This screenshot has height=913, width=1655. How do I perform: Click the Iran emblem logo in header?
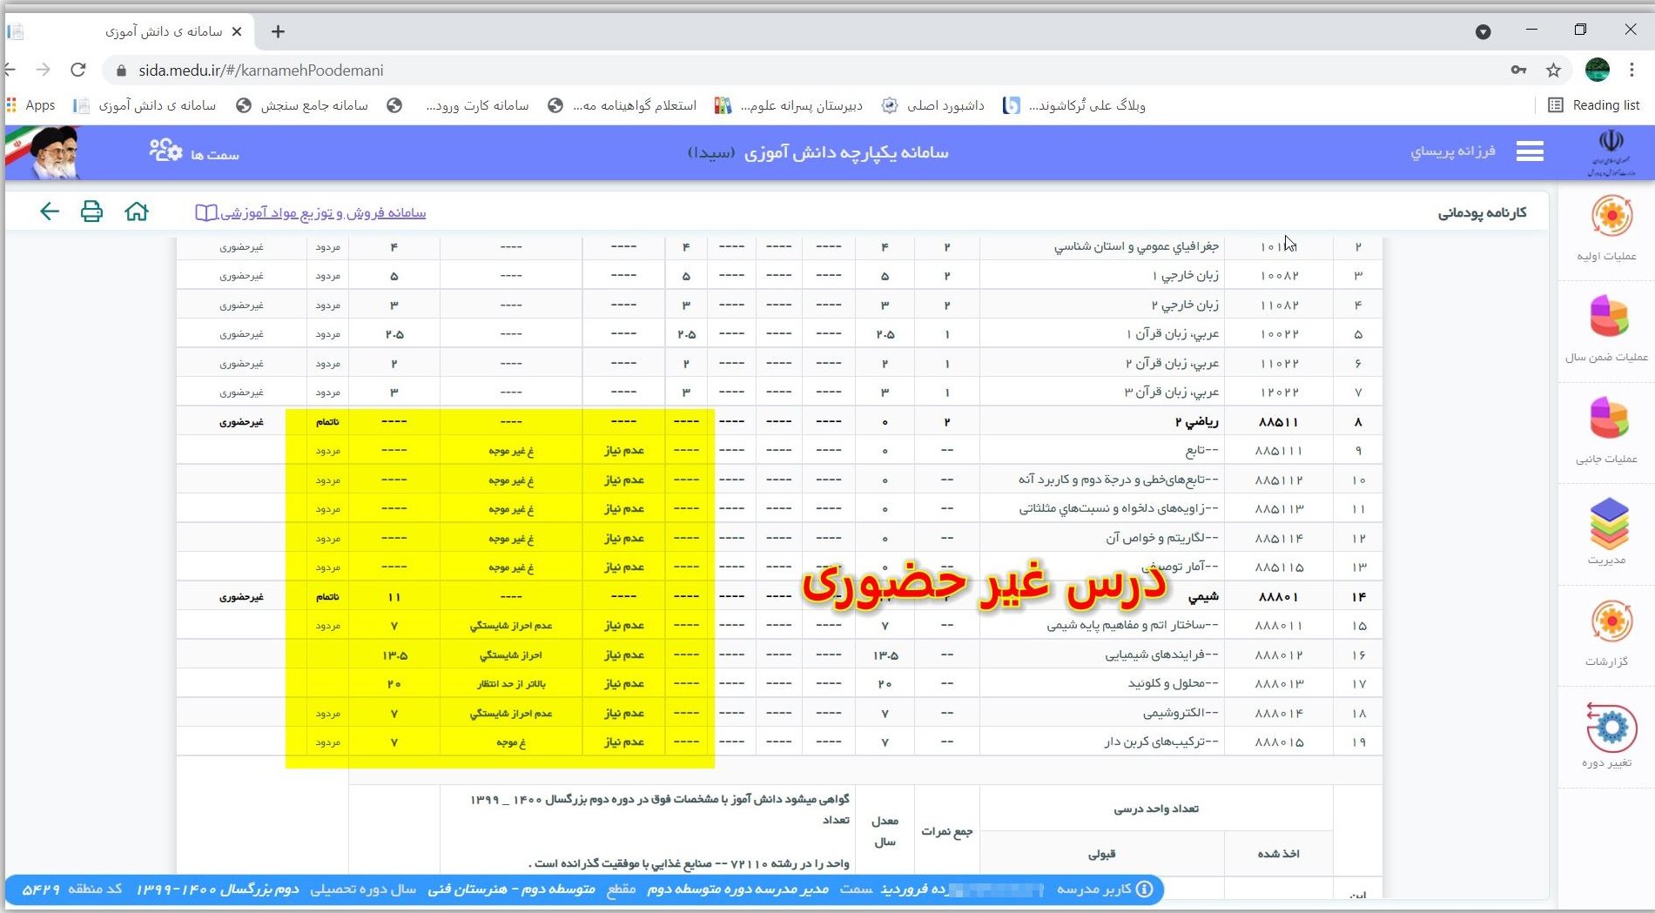[1611, 152]
